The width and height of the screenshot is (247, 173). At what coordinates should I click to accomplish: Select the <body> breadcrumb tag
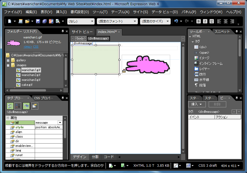pos(80,38)
